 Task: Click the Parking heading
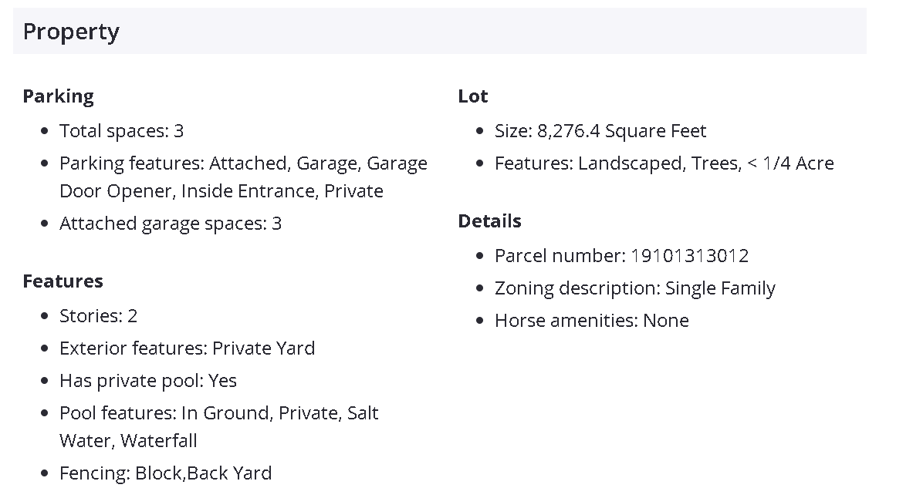click(58, 96)
